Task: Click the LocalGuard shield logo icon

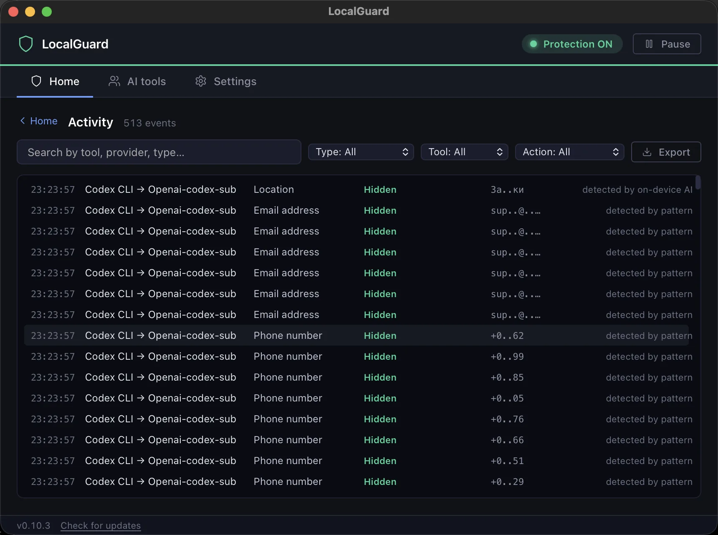Action: pos(26,44)
